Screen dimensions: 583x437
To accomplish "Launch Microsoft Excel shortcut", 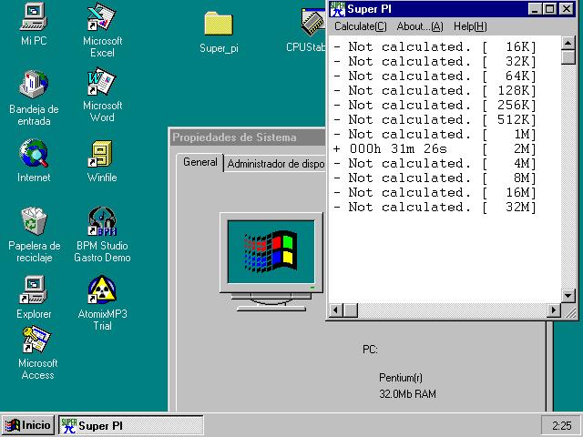I will pos(102,30).
